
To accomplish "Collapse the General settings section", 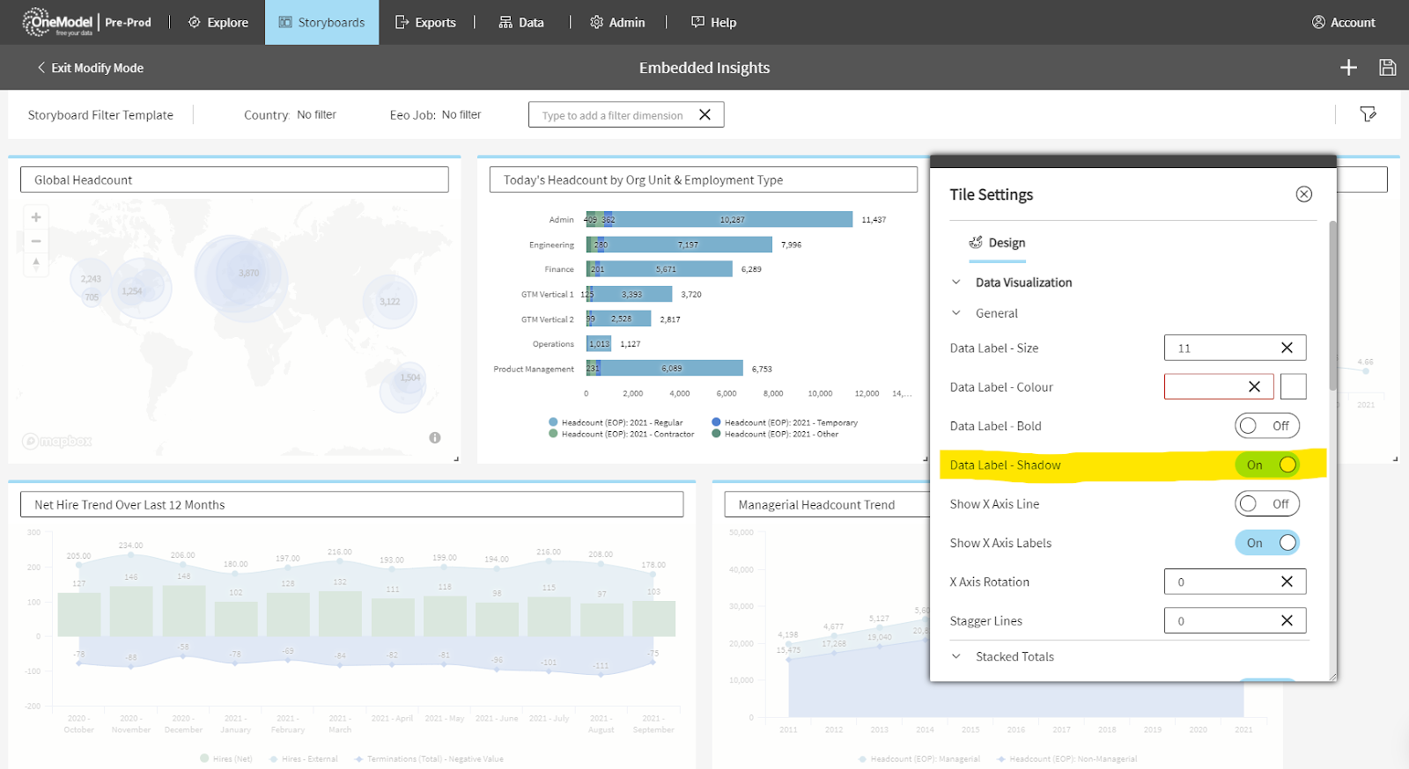I will click(956, 313).
